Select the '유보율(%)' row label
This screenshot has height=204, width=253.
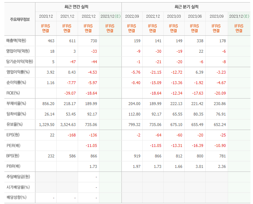[14, 125]
